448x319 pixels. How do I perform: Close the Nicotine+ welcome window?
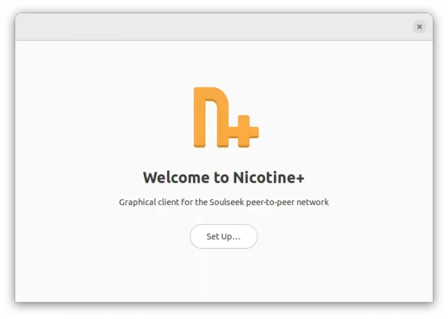tap(419, 27)
